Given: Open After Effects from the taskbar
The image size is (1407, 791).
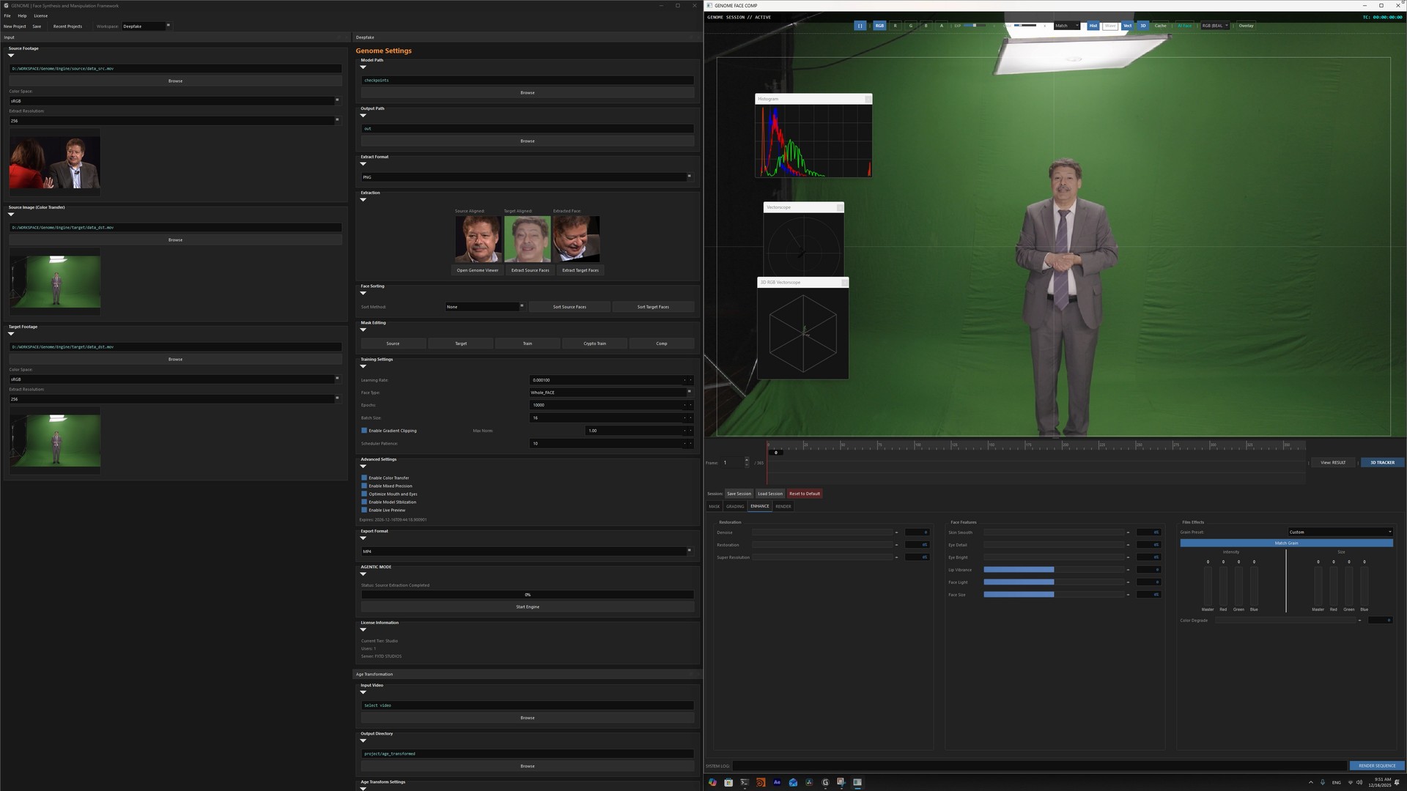Looking at the screenshot, I should pyautogui.click(x=777, y=782).
